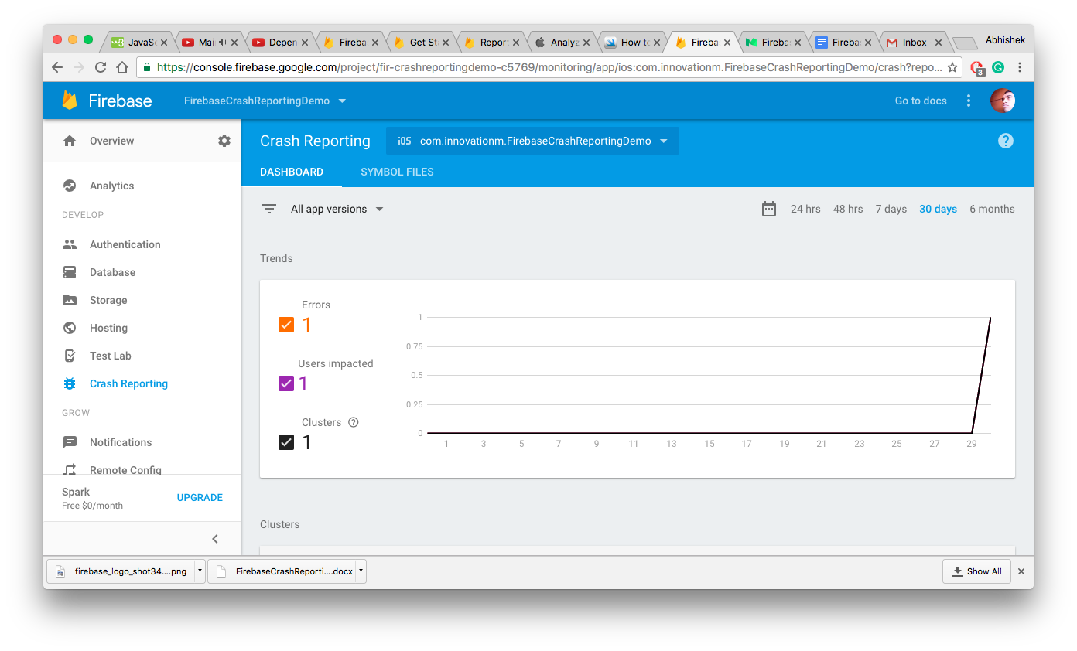Viewport: 1077px width, 651px height.
Task: Open Test Lab in the sidebar
Action: [110, 356]
